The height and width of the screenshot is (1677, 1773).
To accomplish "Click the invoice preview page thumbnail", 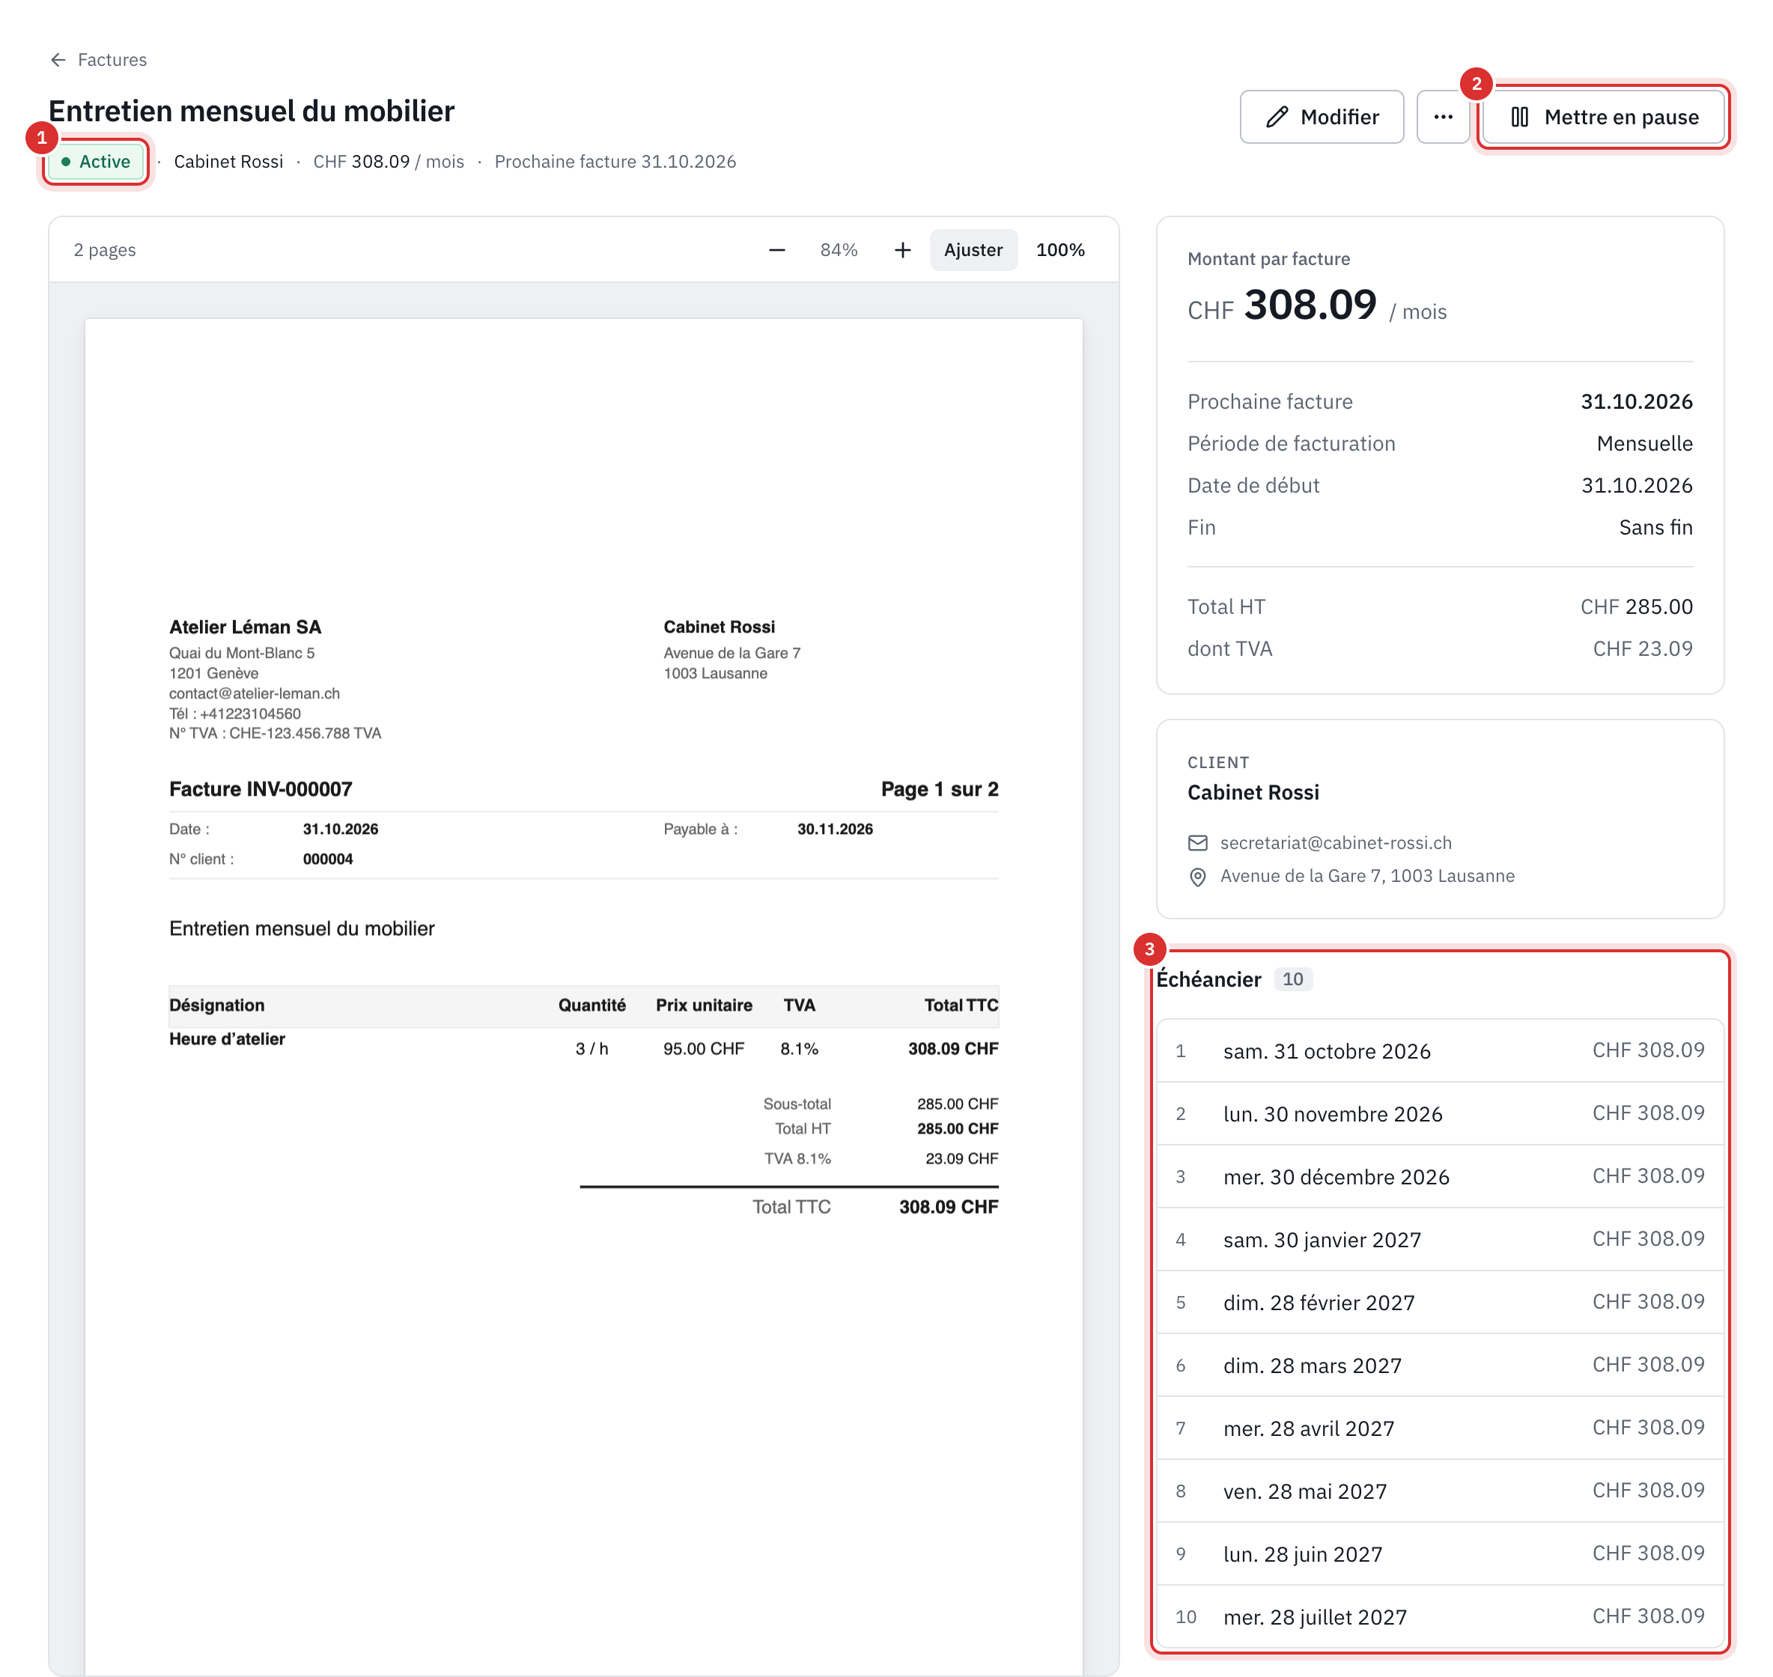I will pyautogui.click(x=584, y=996).
